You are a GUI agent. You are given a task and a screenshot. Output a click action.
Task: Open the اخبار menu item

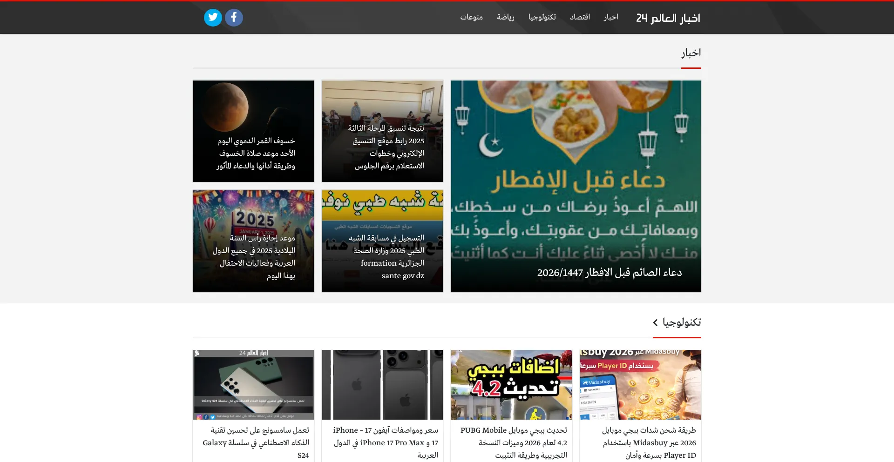[611, 17]
